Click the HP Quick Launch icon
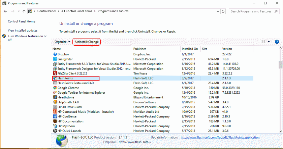Screen dimensions: 283x149 (x=55, y=131)
